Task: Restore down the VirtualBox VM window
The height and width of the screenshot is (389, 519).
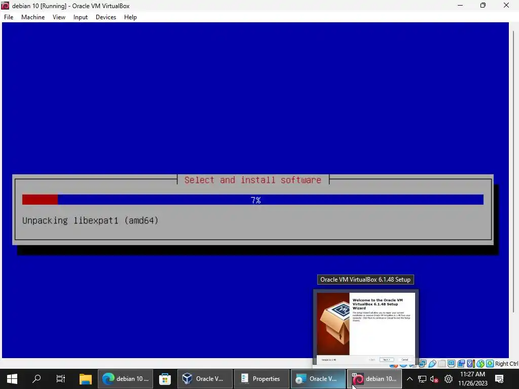Action: tap(483, 5)
